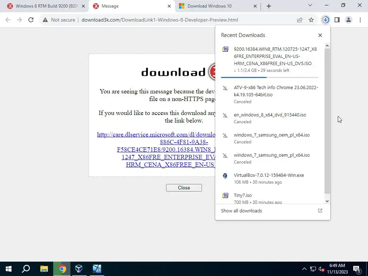Open the tab search dropdown chevron

coord(310,5)
